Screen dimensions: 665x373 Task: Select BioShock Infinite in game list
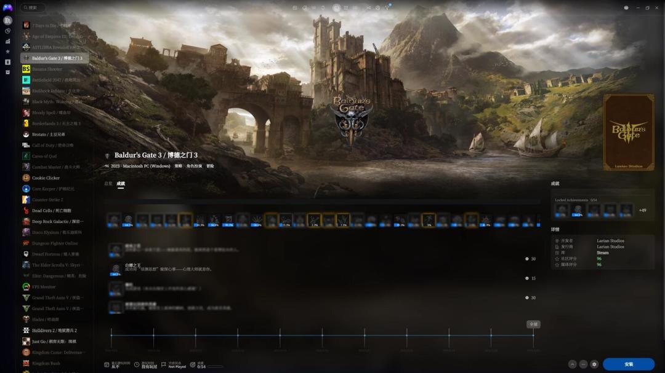55,90
